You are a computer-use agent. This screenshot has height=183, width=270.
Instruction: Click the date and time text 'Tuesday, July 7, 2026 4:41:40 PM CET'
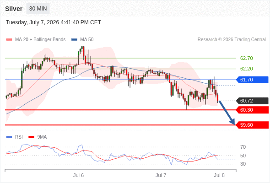coord(54,22)
